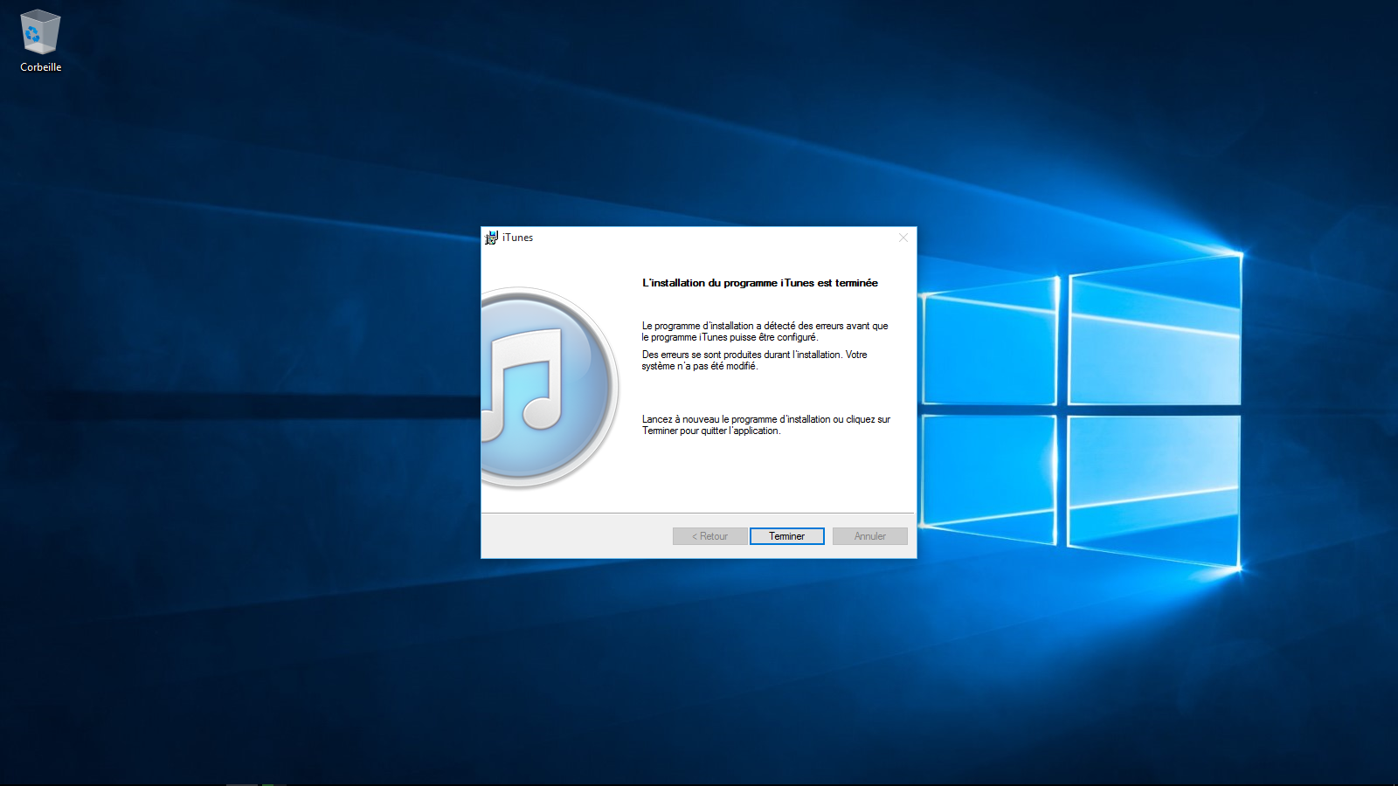Close the iTunes installer window
Screen dimensions: 1398x786
[x=903, y=238]
